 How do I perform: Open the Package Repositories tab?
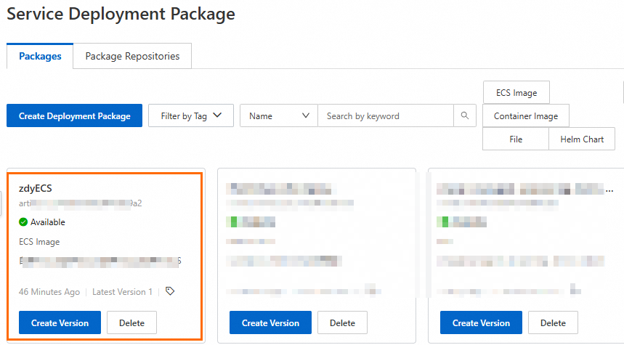coord(132,56)
